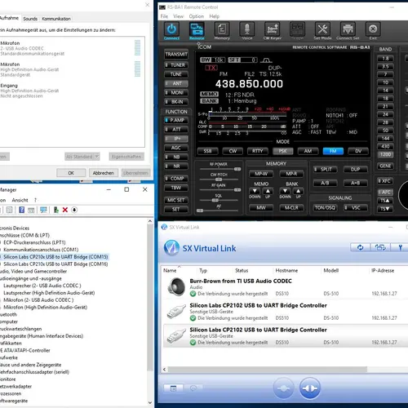Click the Exit icon in toolbar
The image size is (408, 408).
pos(373,29)
